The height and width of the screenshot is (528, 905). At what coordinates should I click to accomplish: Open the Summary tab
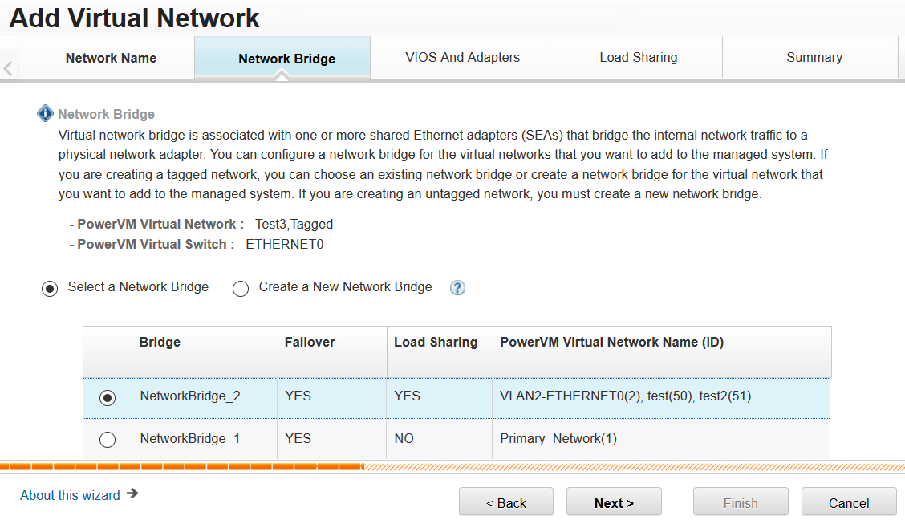pos(814,58)
